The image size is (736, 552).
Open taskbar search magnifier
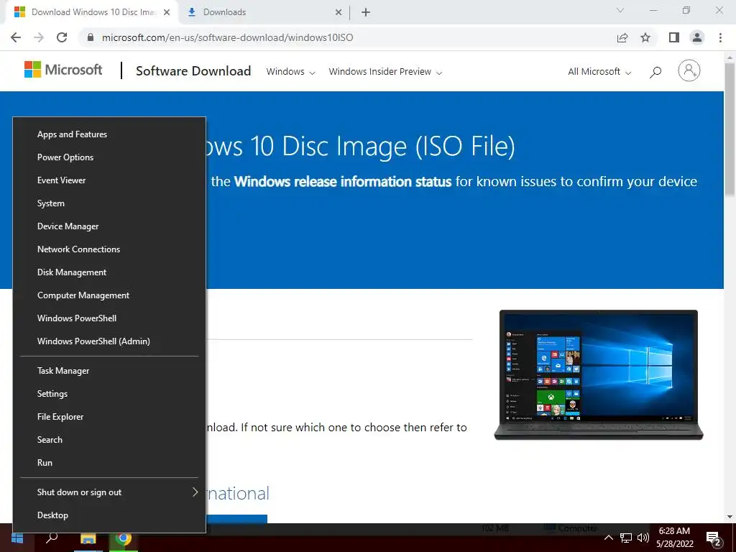coord(52,538)
